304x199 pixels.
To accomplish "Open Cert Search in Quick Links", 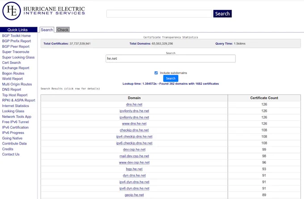I will point(12,62).
